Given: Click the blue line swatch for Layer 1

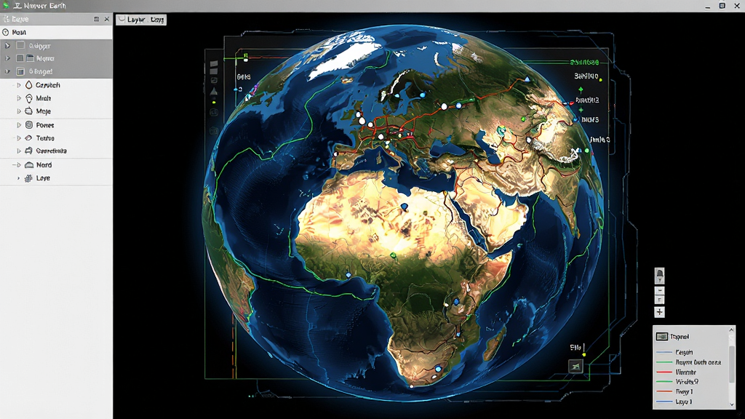Looking at the screenshot, I should tap(664, 402).
